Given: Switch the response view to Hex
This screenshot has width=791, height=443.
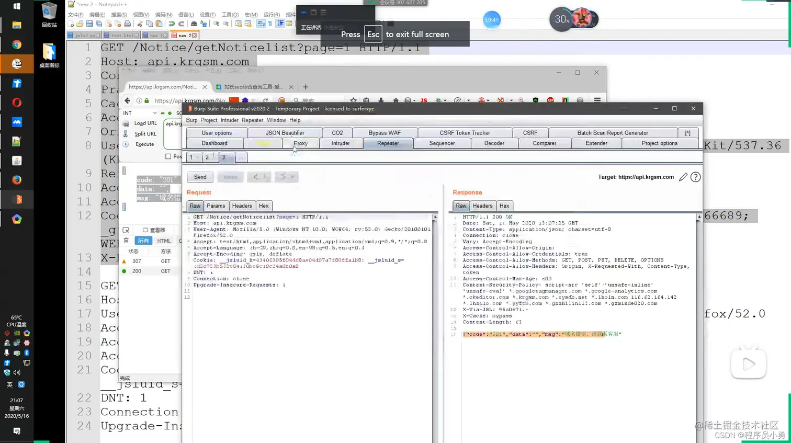Looking at the screenshot, I should [504, 206].
